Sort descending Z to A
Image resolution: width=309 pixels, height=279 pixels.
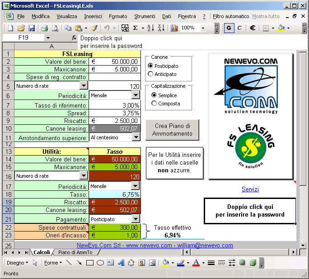coord(161,28)
